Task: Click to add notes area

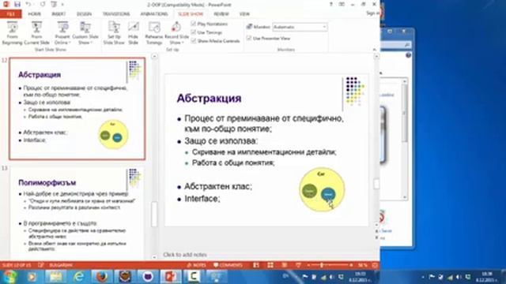Action: tap(185, 255)
